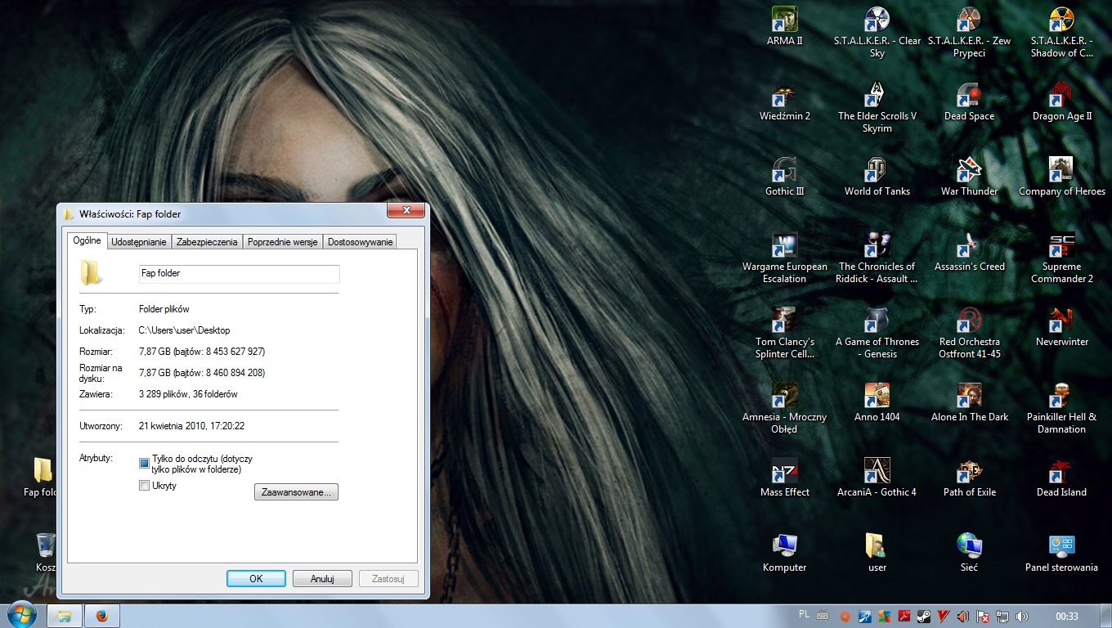Image resolution: width=1112 pixels, height=628 pixels.
Task: Launch Firefox from the taskbar
Action: [x=102, y=616]
